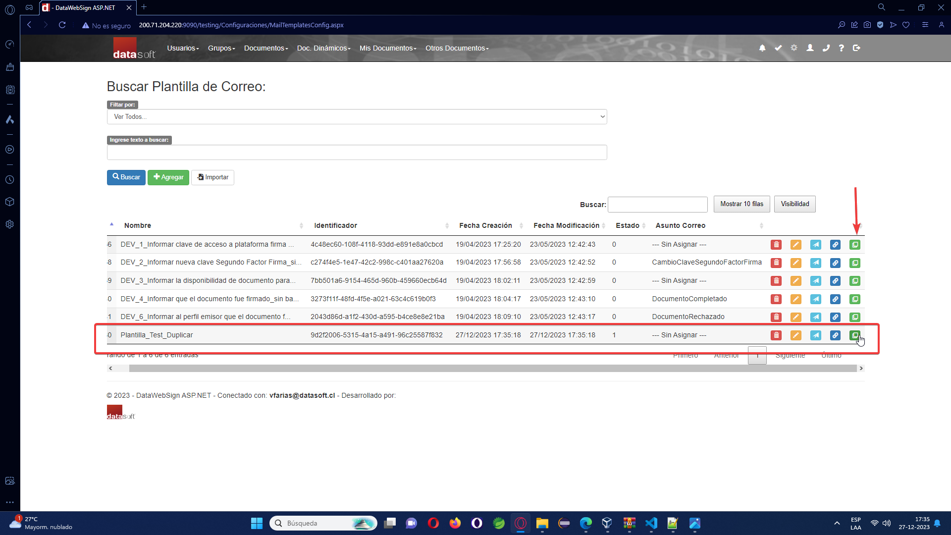Open user profile icon in header

(x=810, y=48)
